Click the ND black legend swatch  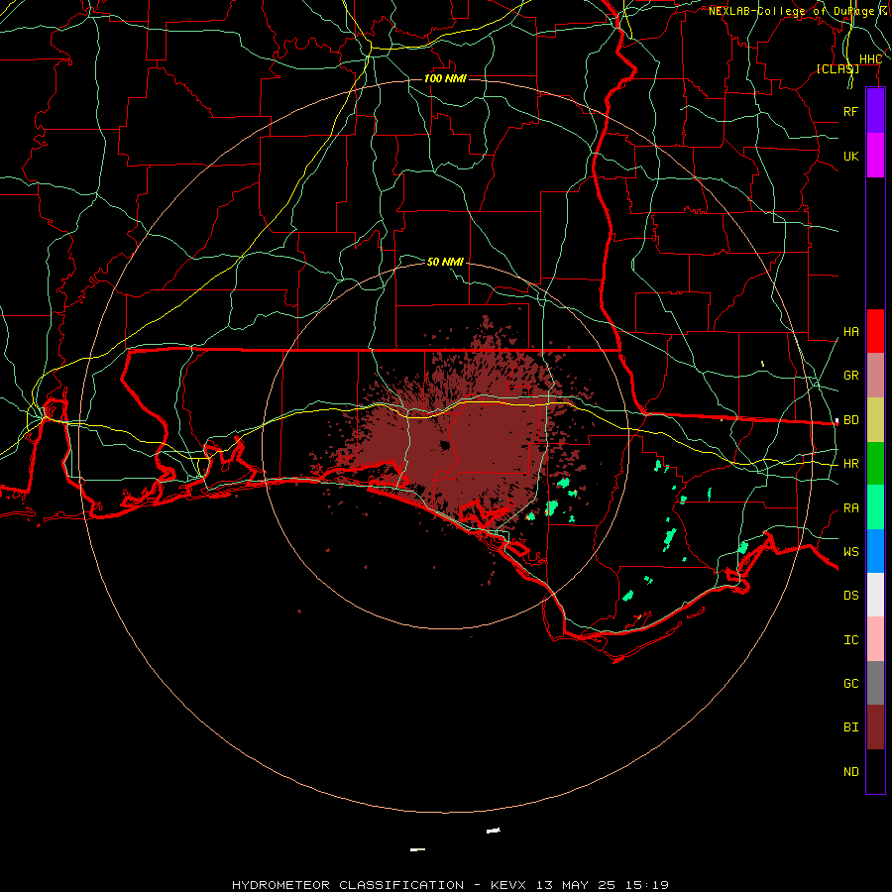(875, 771)
